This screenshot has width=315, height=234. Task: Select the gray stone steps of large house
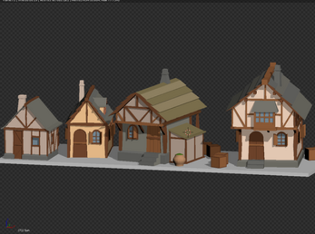[150, 159]
